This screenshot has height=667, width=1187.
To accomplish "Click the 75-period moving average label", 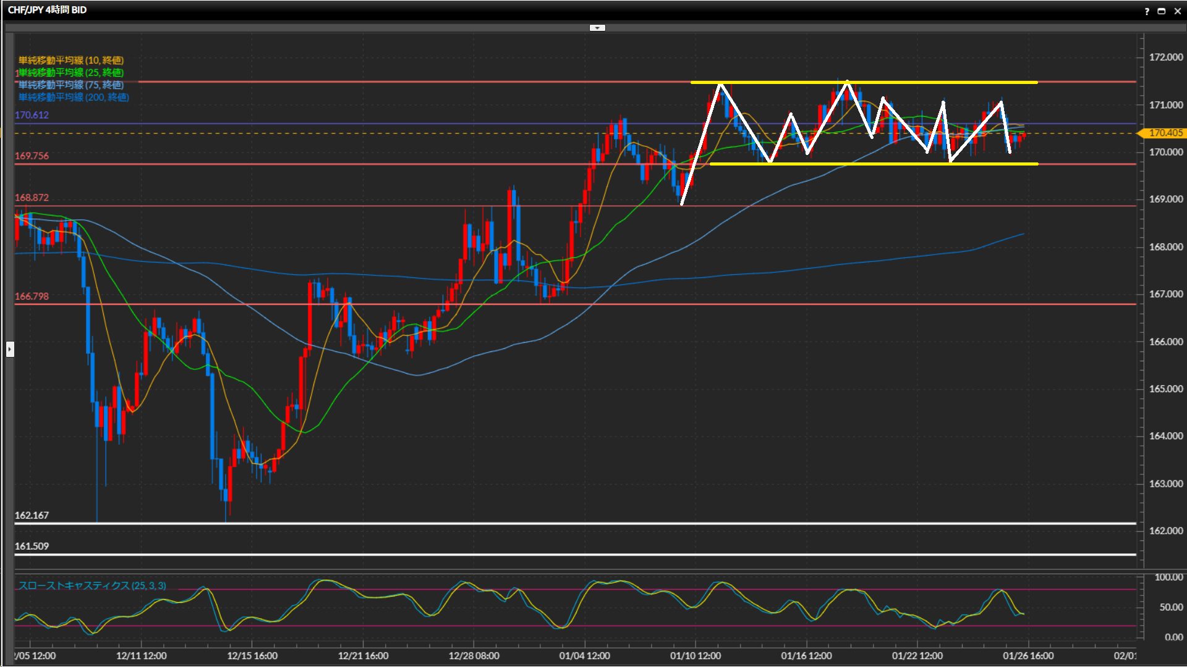I will [71, 85].
